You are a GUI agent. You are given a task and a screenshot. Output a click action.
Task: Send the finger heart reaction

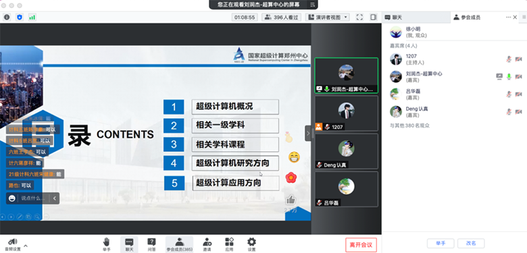[288, 137]
